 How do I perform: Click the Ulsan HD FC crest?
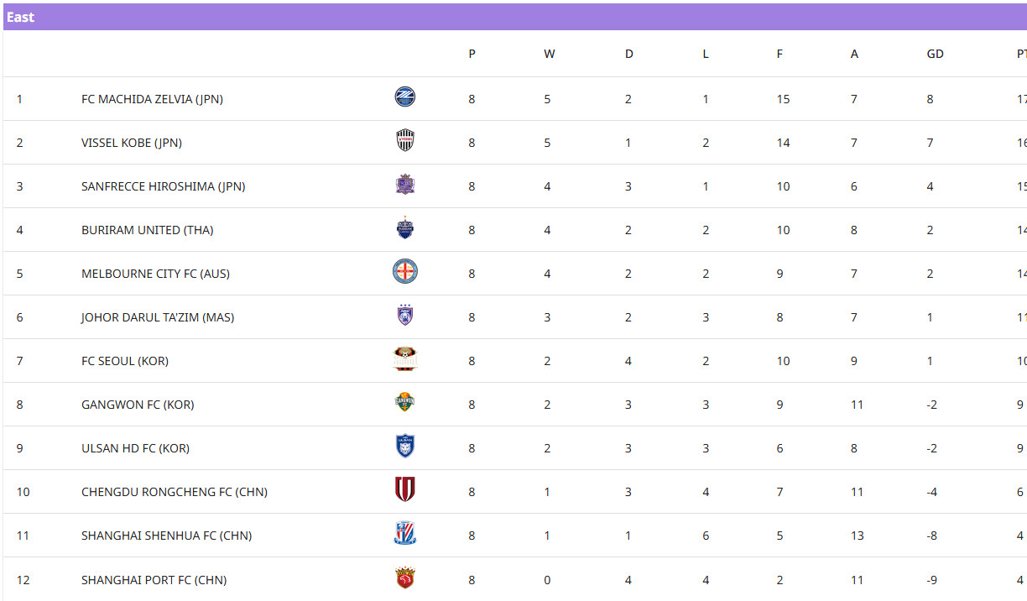(405, 447)
